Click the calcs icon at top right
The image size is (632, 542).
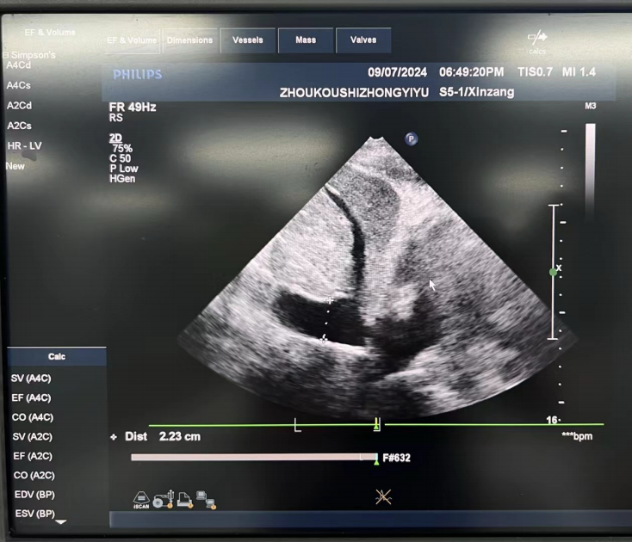tap(537, 40)
